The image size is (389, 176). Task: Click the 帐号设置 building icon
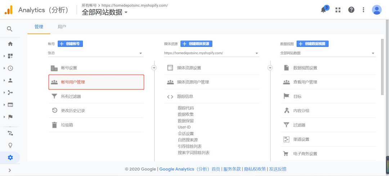click(x=54, y=68)
